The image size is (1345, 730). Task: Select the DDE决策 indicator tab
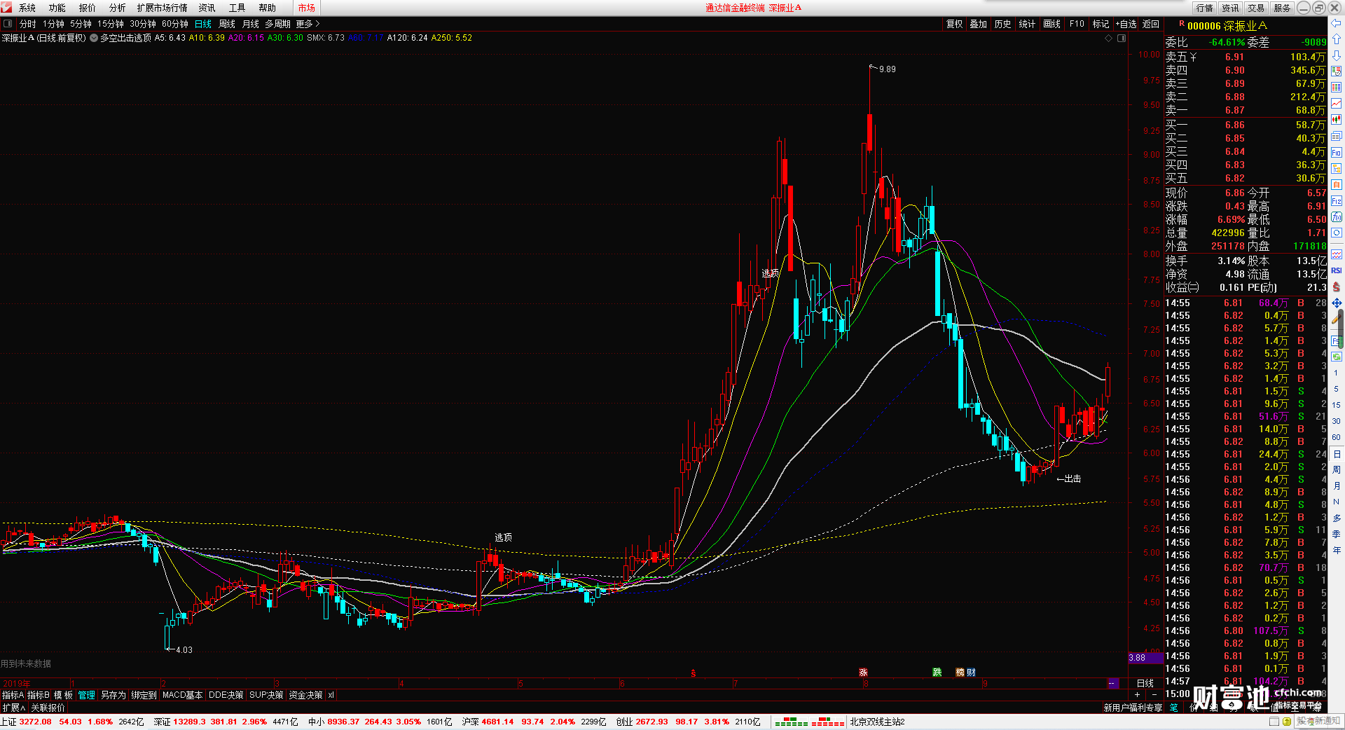tap(226, 695)
